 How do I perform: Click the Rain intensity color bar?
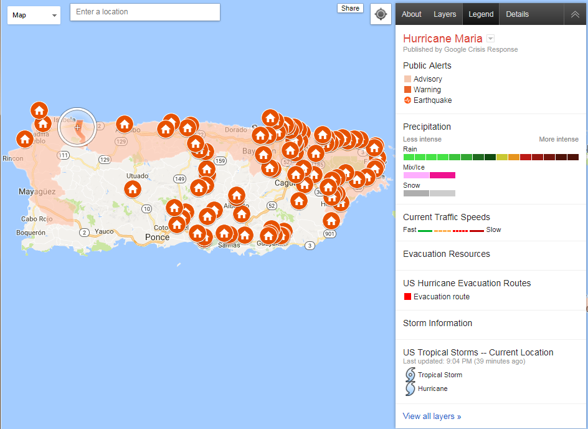(x=491, y=157)
